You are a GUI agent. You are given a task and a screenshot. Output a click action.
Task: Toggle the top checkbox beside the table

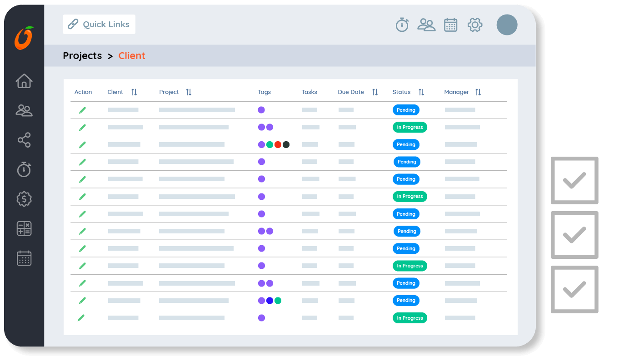(x=574, y=180)
